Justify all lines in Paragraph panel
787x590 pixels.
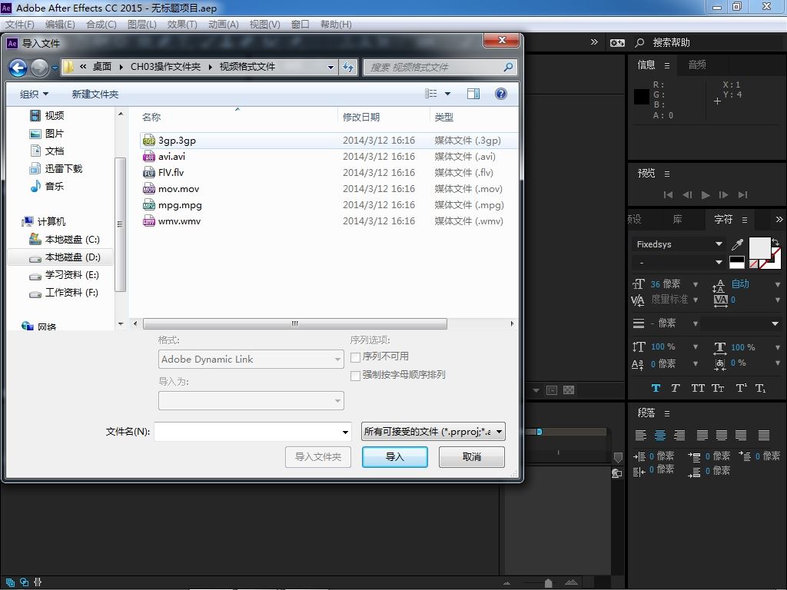[764, 436]
